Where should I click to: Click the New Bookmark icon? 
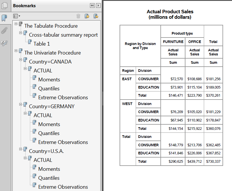pos(87,16)
